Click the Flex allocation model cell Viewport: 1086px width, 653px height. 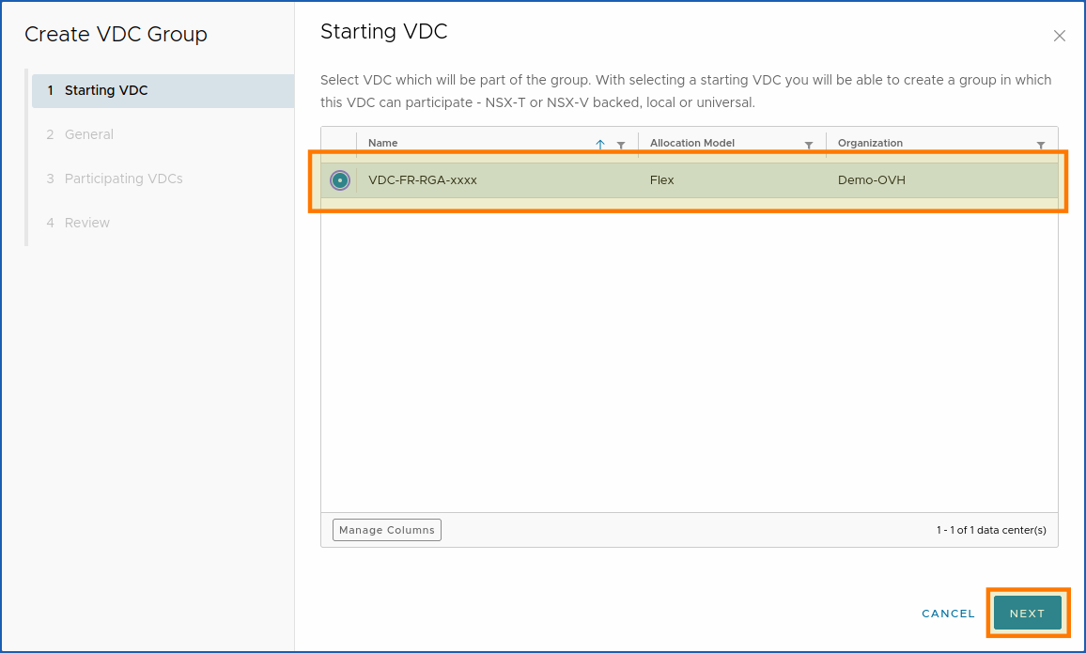tap(661, 180)
